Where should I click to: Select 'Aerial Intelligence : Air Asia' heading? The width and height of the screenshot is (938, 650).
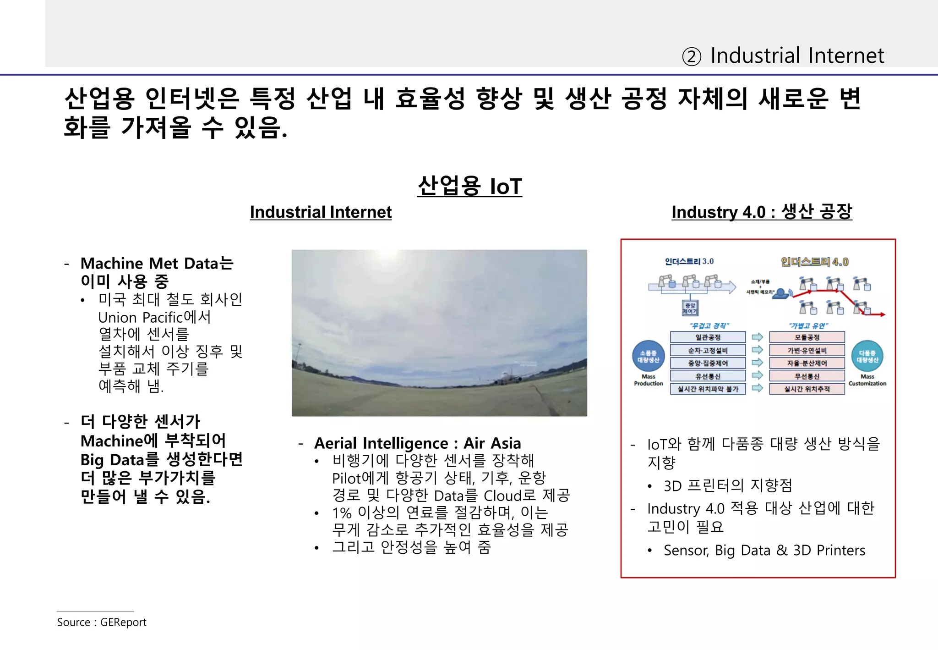click(418, 443)
